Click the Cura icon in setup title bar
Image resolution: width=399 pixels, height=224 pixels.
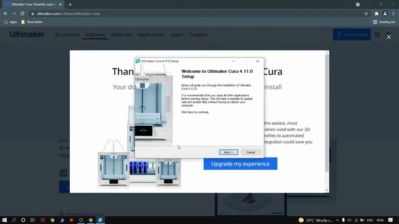tap(138, 61)
